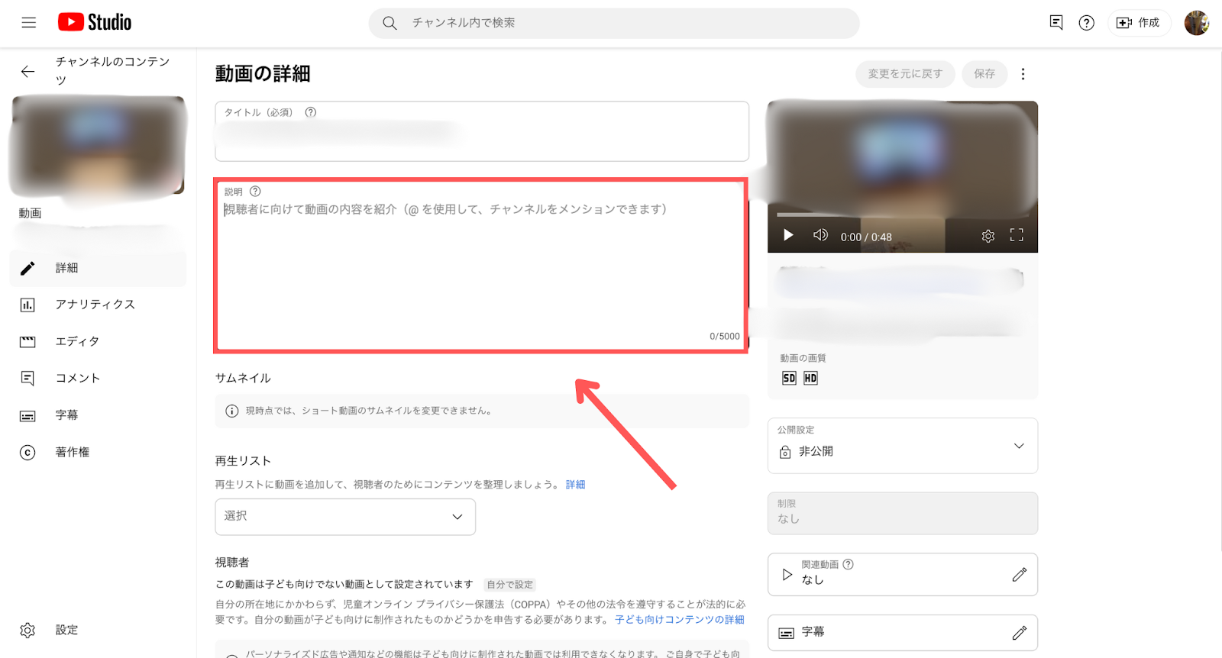The height and width of the screenshot is (658, 1222).
Task: Click the settings gear icon in sidebar
Action: coord(27,630)
